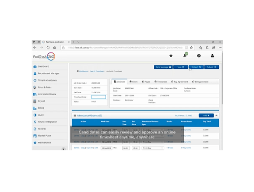Viewport: 254px width, 192px height.
Task: Click the Dashboard breadcrumb link
Action: [x=84, y=71]
